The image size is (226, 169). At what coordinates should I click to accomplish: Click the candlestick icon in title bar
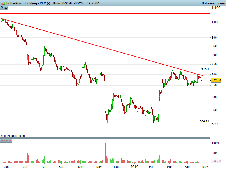tap(3, 3)
